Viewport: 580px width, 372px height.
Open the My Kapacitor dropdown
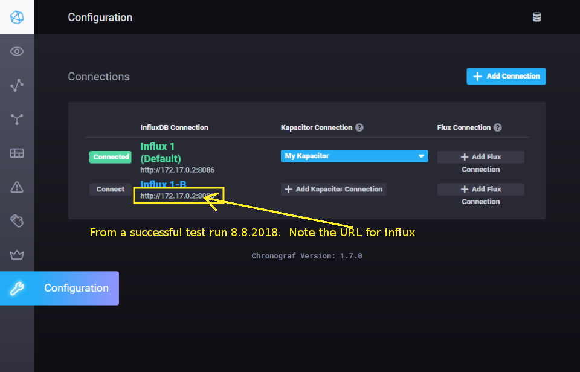(x=354, y=156)
